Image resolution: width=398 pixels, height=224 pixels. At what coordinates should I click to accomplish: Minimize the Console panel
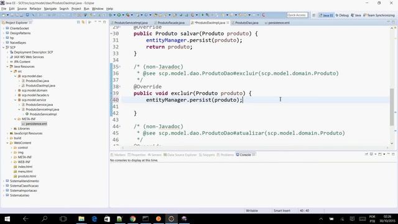tap(389, 154)
